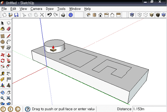The image size is (167, 112).
Task: Select the 3D Text tool
Action: (x=8, y=85)
